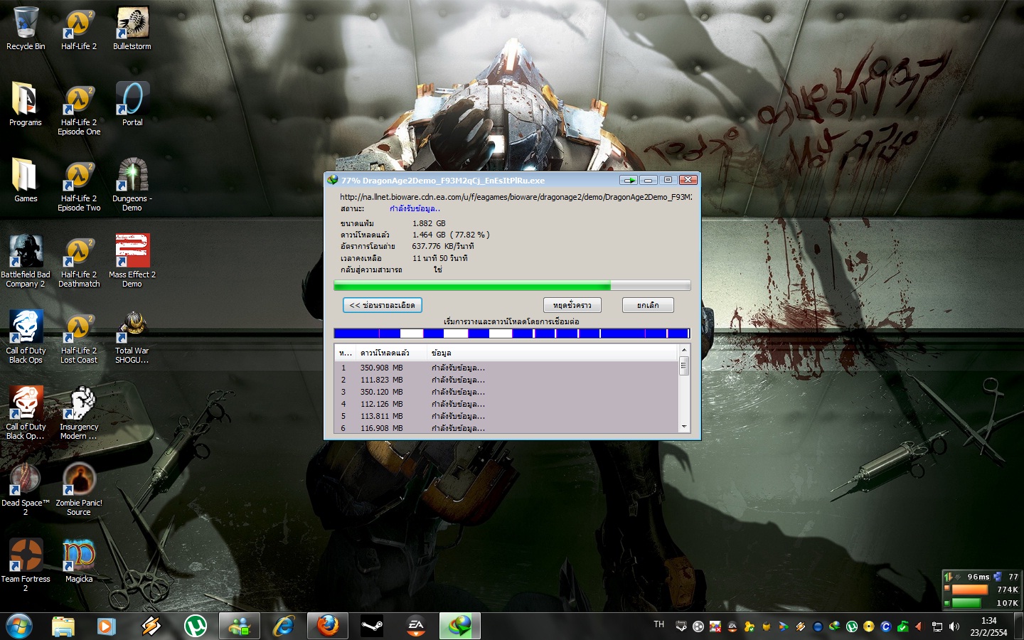Image resolution: width=1024 pixels, height=640 pixels.
Task: Pause the download with the หยุดชั่วคราว button
Action: (572, 305)
